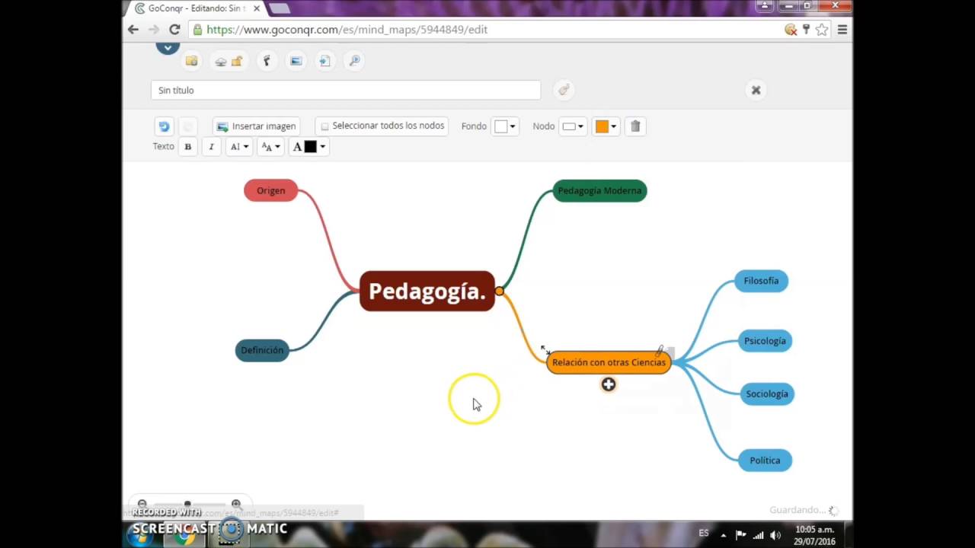Show hidden tray icons with the up arrow
Screen dimensions: 975x548
tap(723, 535)
